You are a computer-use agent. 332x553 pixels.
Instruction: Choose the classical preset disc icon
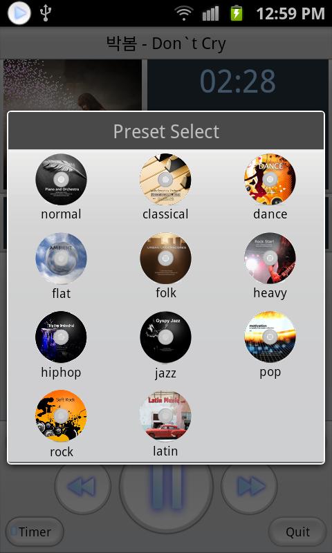165,179
